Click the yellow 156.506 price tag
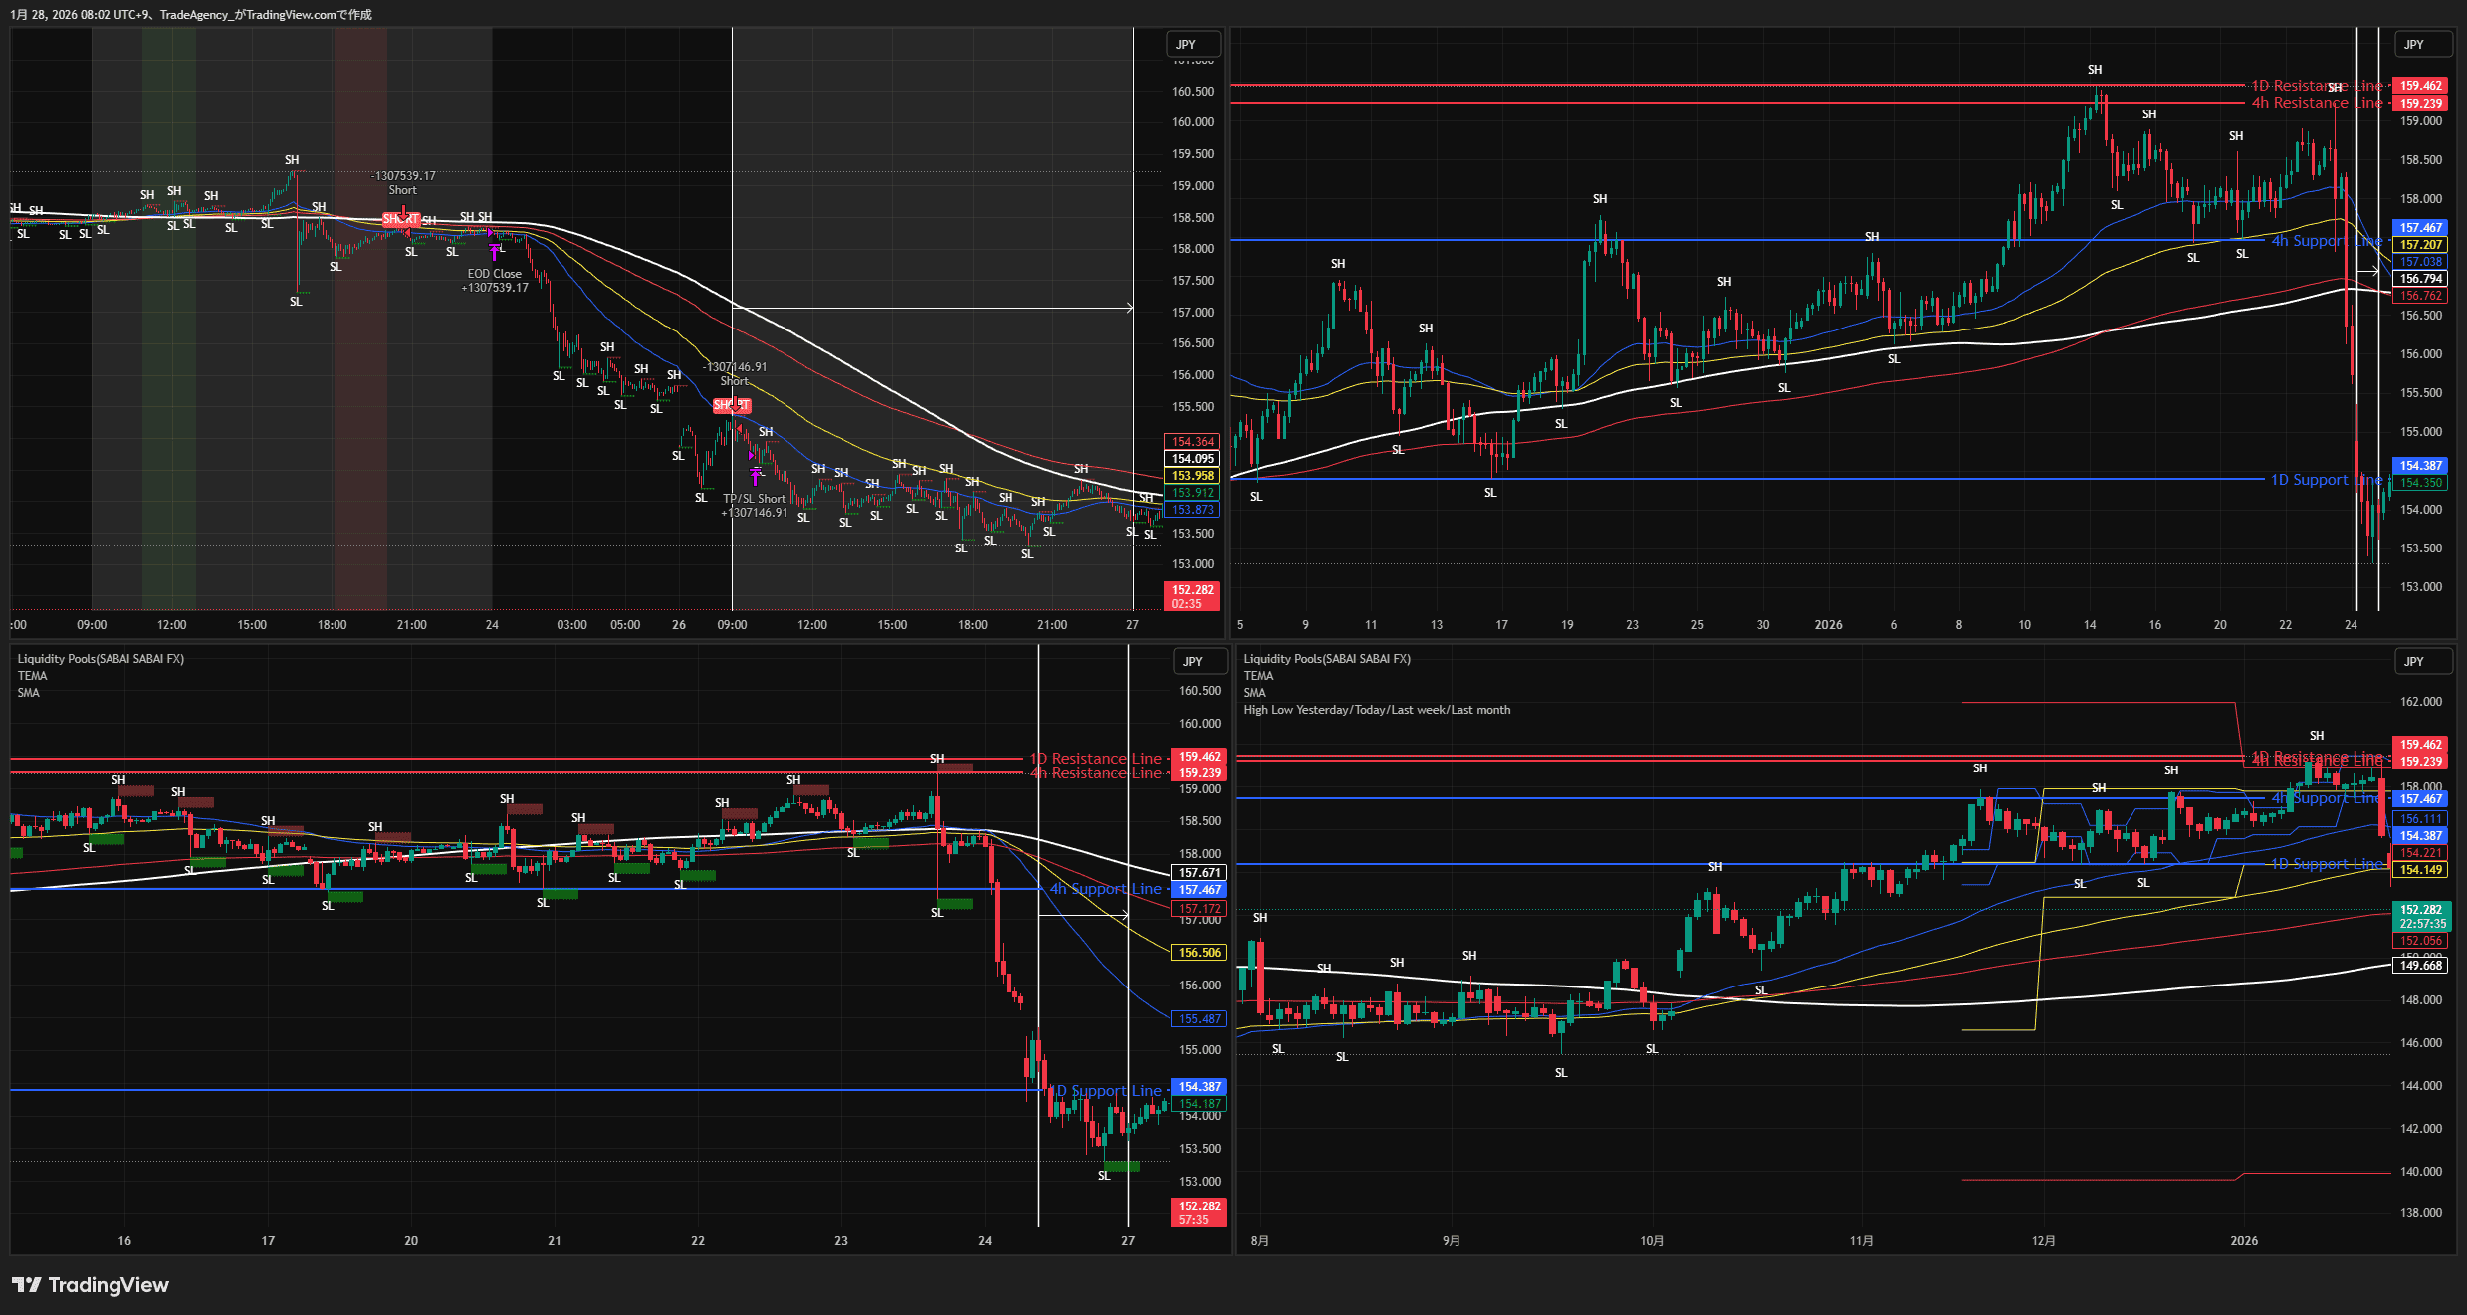This screenshot has width=2467, height=1315. (x=1198, y=953)
